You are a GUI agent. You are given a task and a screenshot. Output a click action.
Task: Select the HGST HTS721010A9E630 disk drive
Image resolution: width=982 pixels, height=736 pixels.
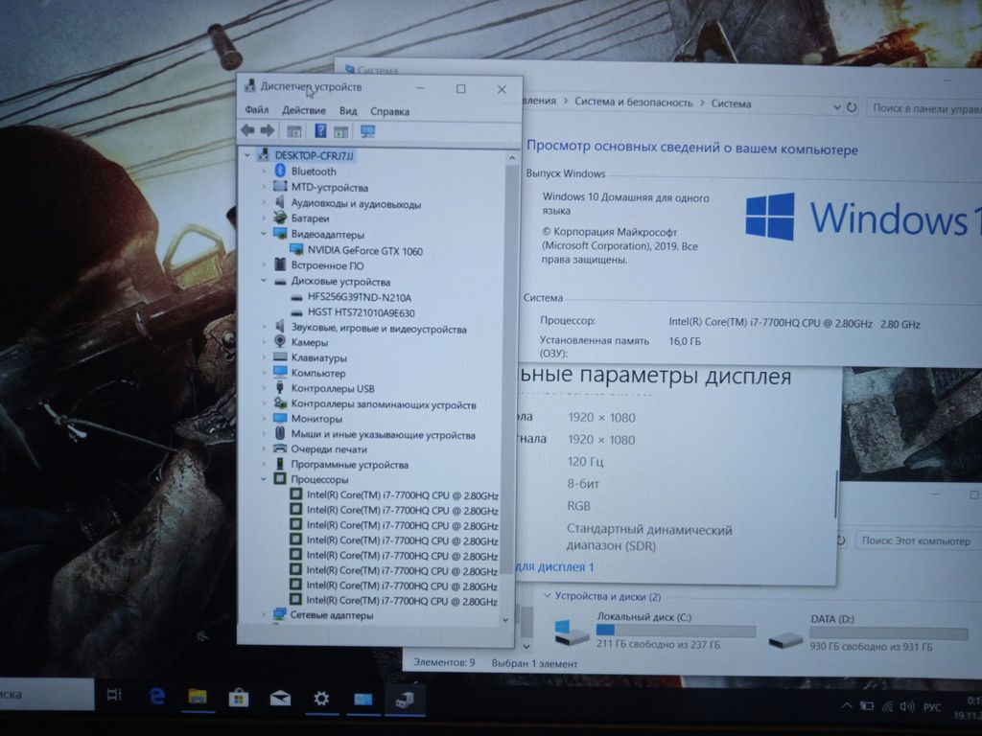click(x=361, y=312)
